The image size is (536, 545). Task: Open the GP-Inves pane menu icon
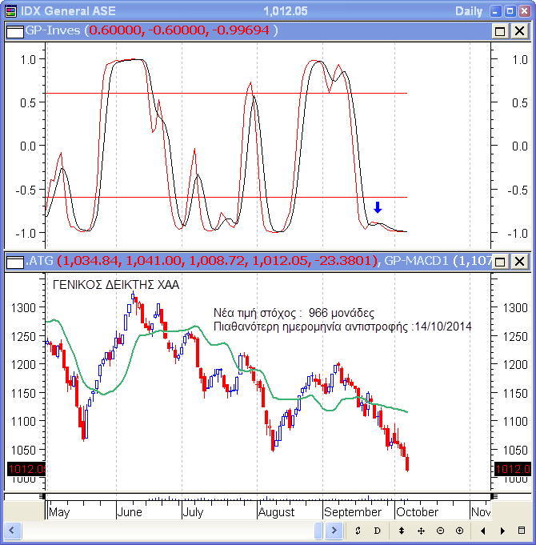click(x=14, y=30)
